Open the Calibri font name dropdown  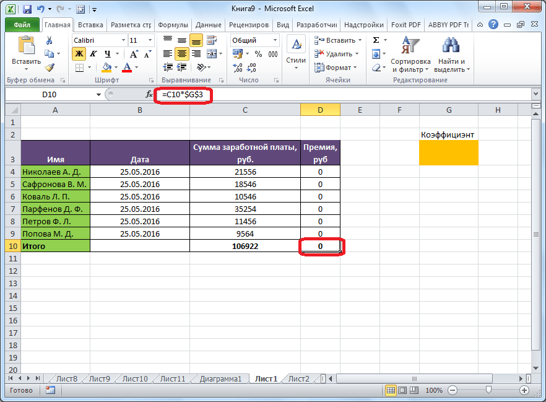122,40
